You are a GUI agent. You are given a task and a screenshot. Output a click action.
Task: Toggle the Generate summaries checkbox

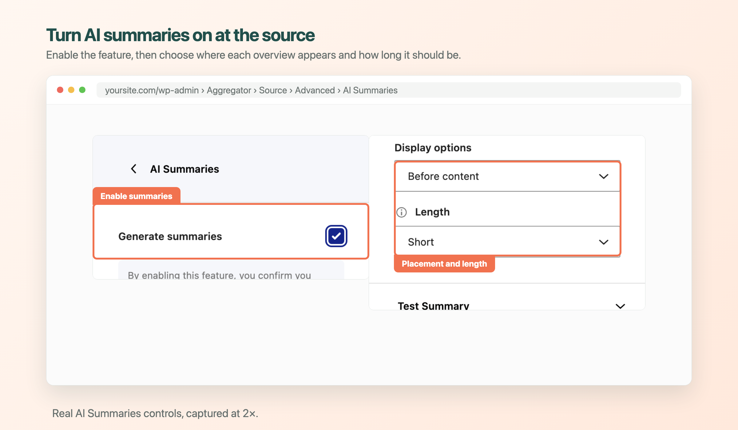[x=336, y=236]
